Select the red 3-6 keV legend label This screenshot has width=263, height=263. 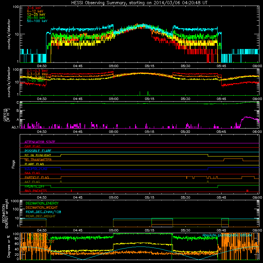pos(34,8)
